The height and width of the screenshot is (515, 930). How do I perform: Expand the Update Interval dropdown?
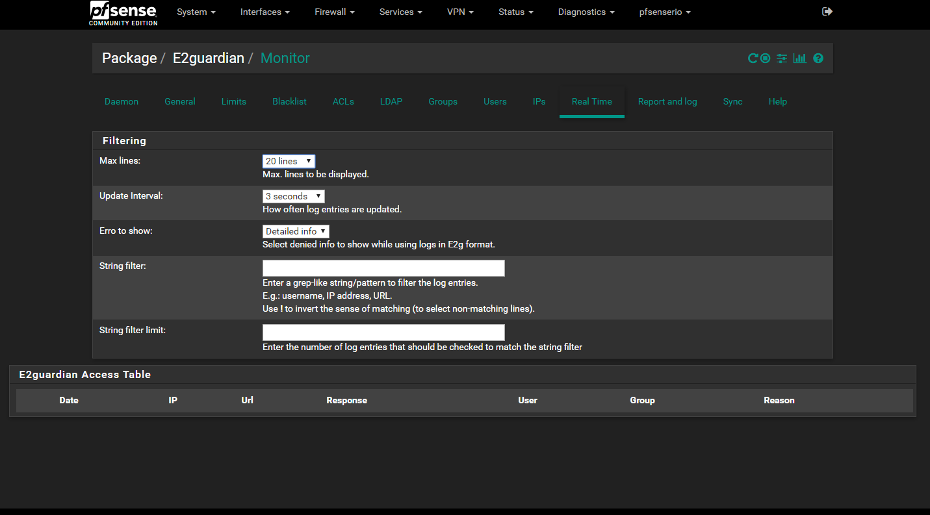[293, 196]
